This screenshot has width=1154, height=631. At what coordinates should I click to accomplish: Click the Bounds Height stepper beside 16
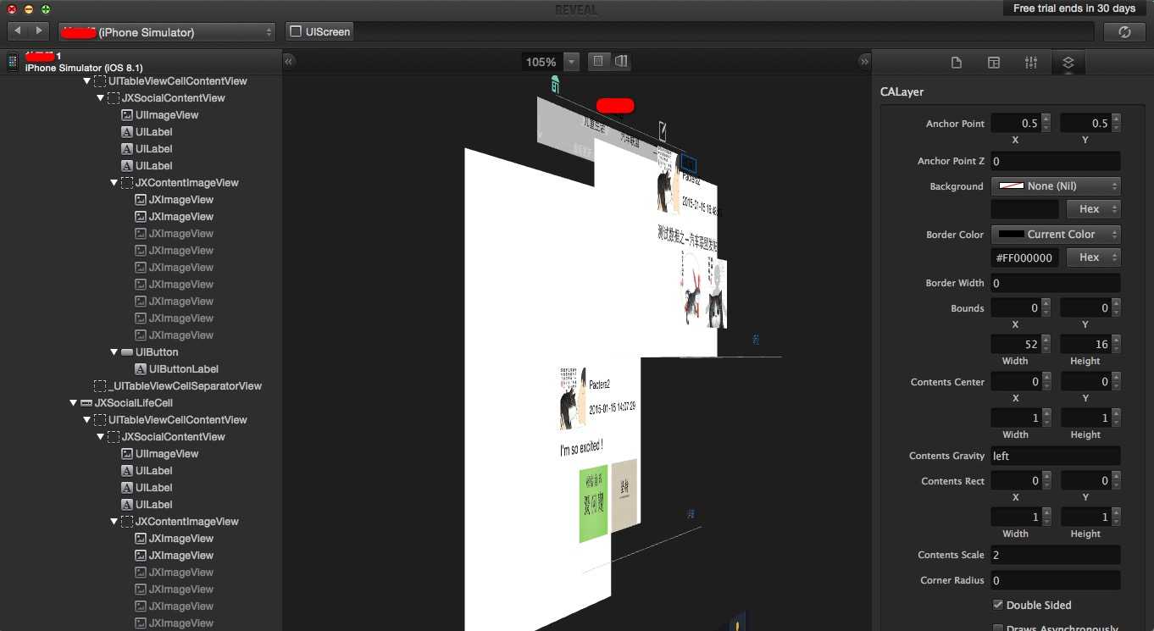point(1116,344)
